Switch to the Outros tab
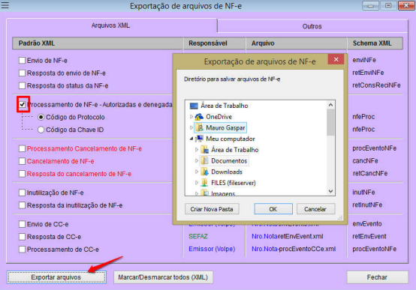The width and height of the screenshot is (416, 290). tap(312, 26)
